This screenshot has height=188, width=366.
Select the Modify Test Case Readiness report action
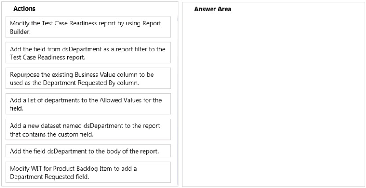(88, 27)
